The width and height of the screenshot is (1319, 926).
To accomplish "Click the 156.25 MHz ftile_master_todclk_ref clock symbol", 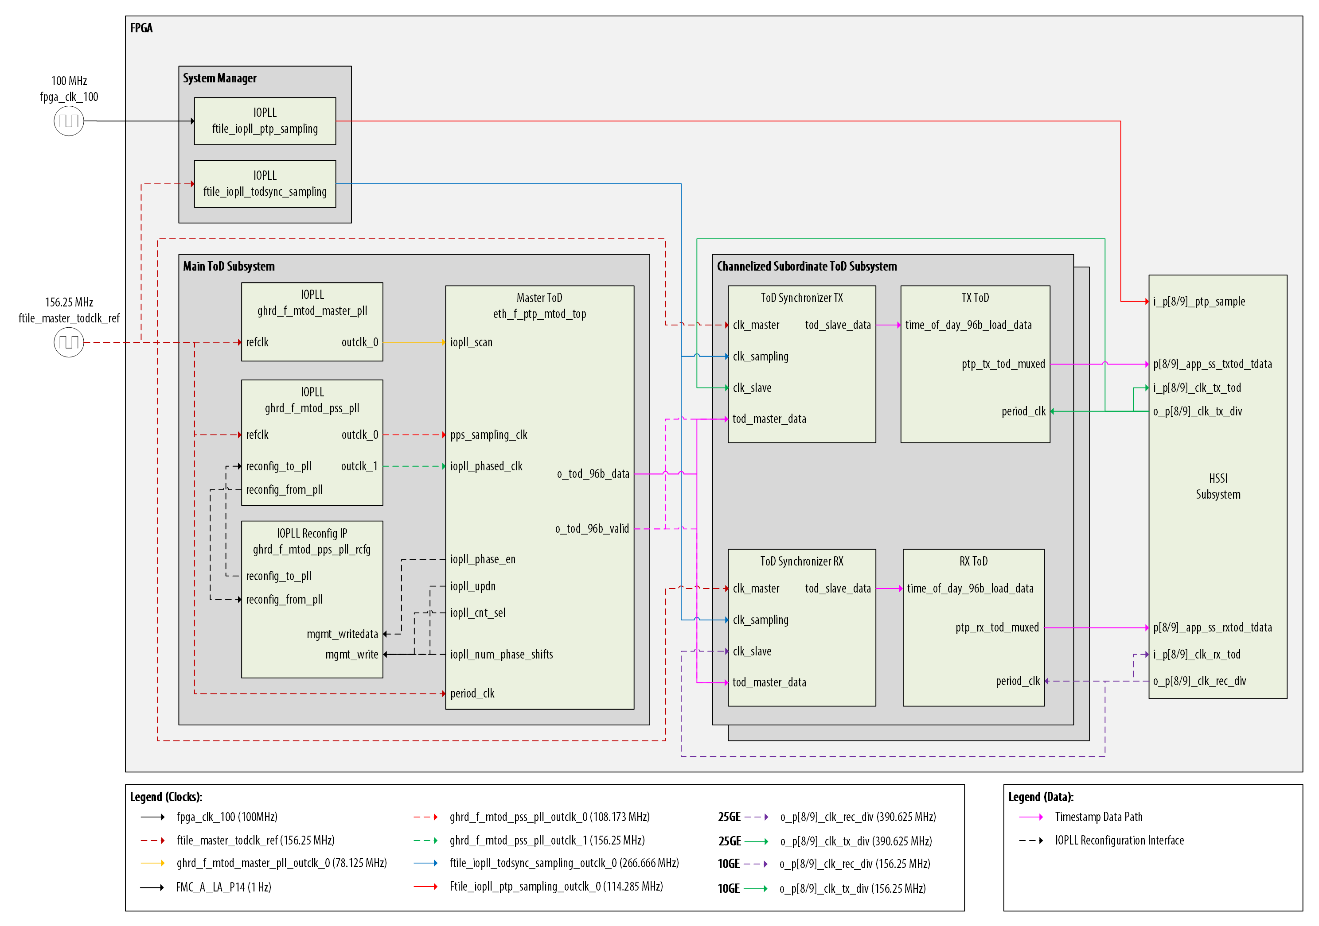I will pyautogui.click(x=69, y=342).
